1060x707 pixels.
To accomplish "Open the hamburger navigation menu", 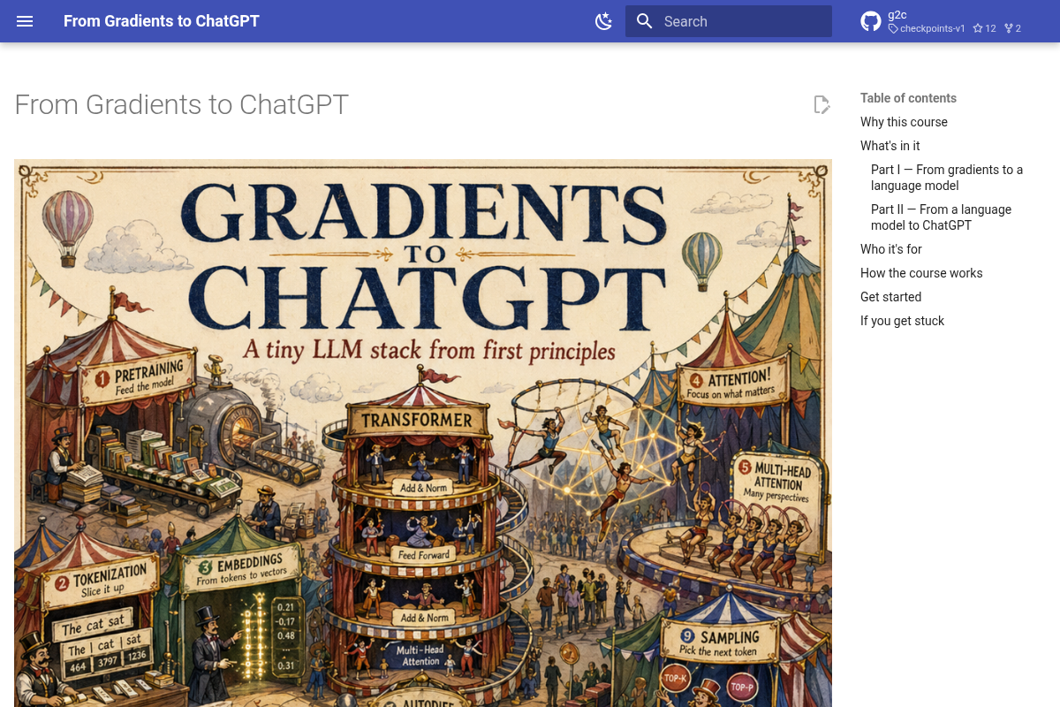I will (25, 21).
